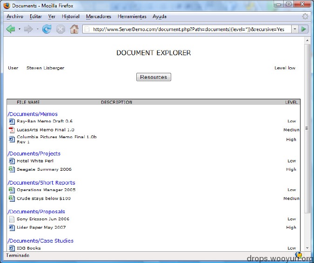This screenshot has height=263, width=314.
Task: Click Low level of Hotel White Perl
Action: [x=292, y=161]
